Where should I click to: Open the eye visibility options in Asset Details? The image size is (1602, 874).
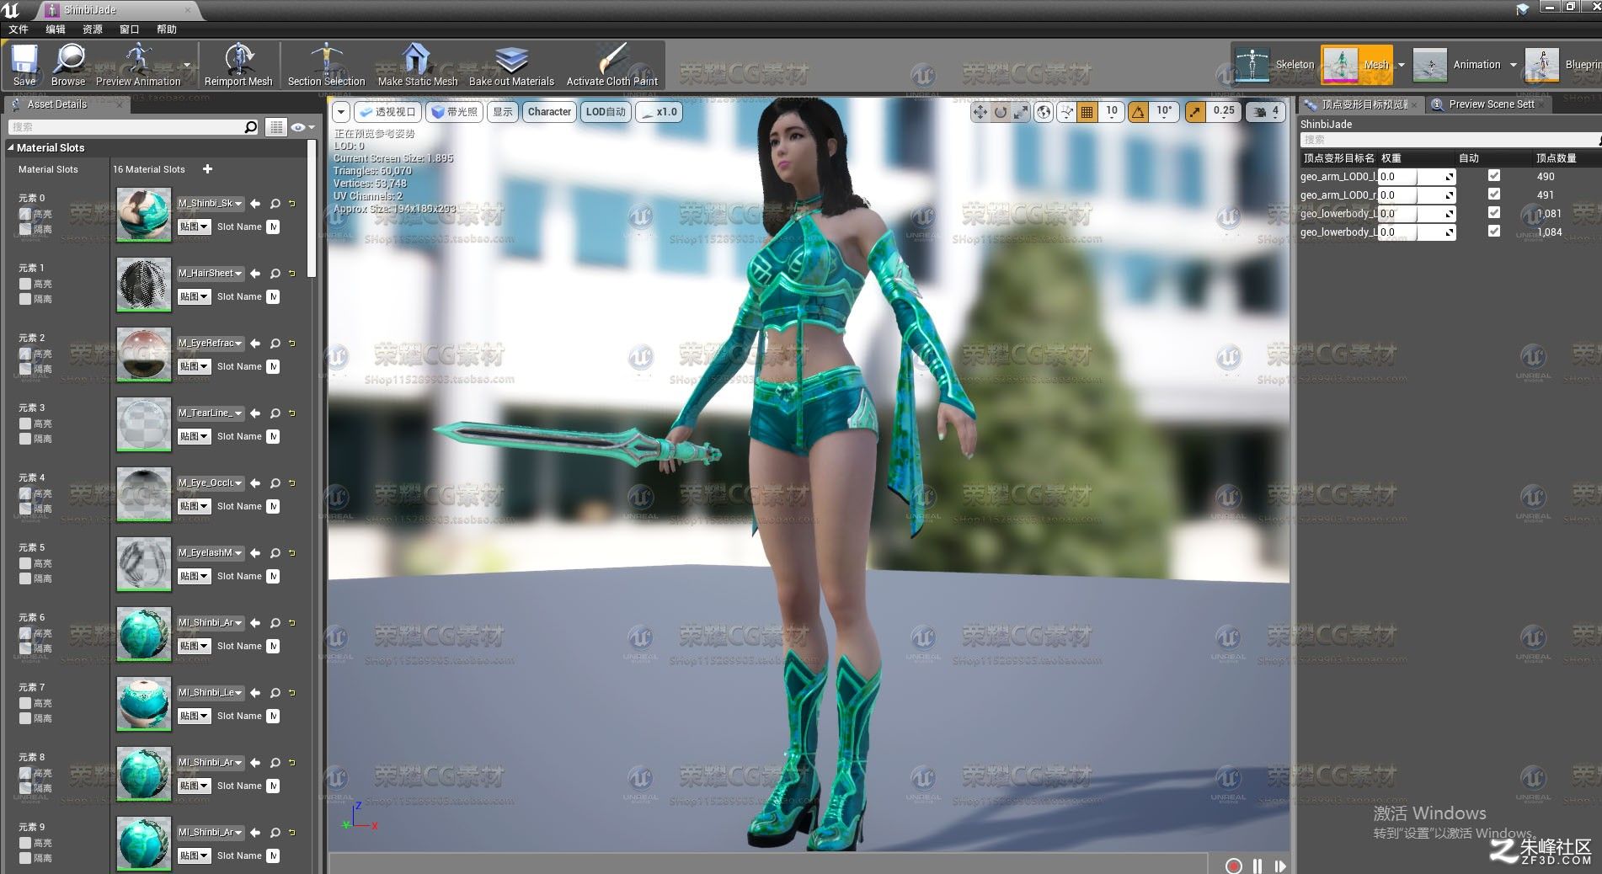[x=302, y=127]
